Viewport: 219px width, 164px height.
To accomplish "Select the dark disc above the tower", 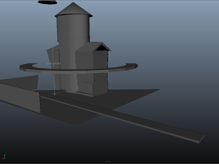I will 48,2.
